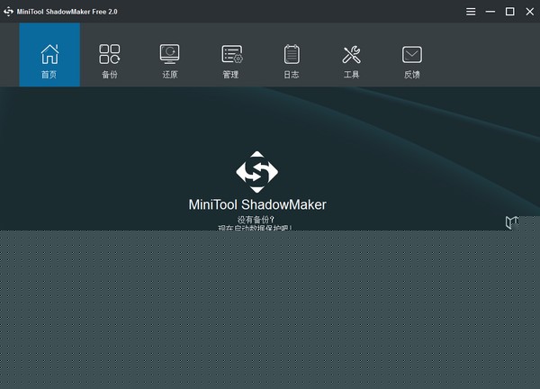Minimize the ShadowMaker window
The height and width of the screenshot is (389, 540).
tap(490, 12)
